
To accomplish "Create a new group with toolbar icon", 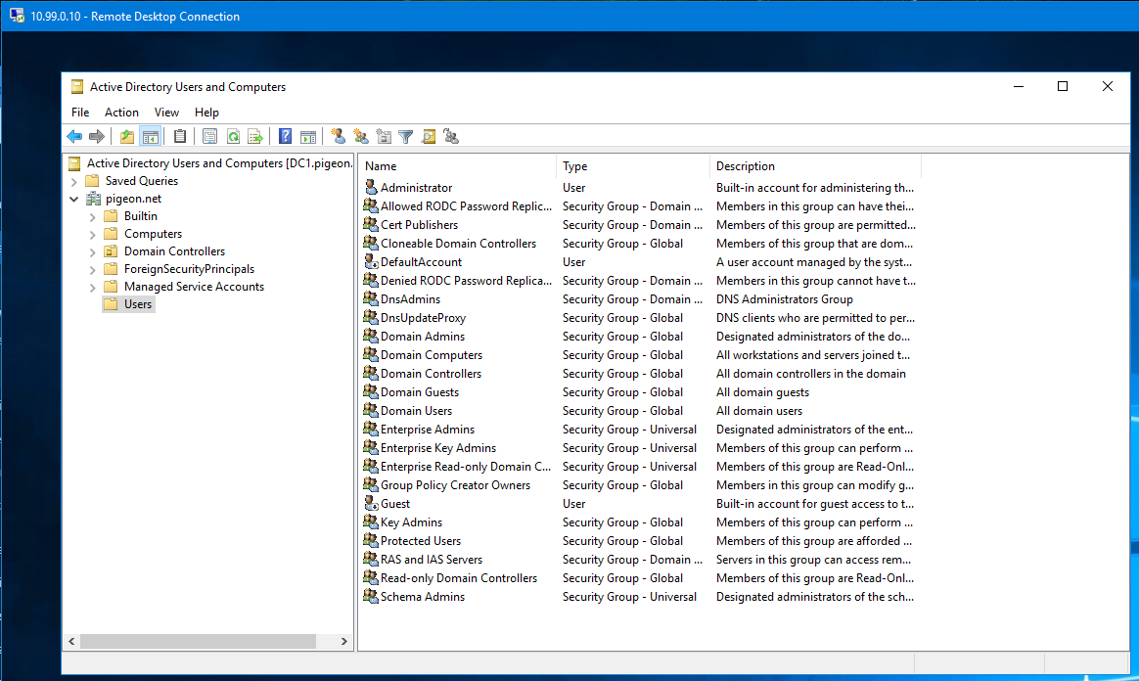I will pyautogui.click(x=361, y=136).
